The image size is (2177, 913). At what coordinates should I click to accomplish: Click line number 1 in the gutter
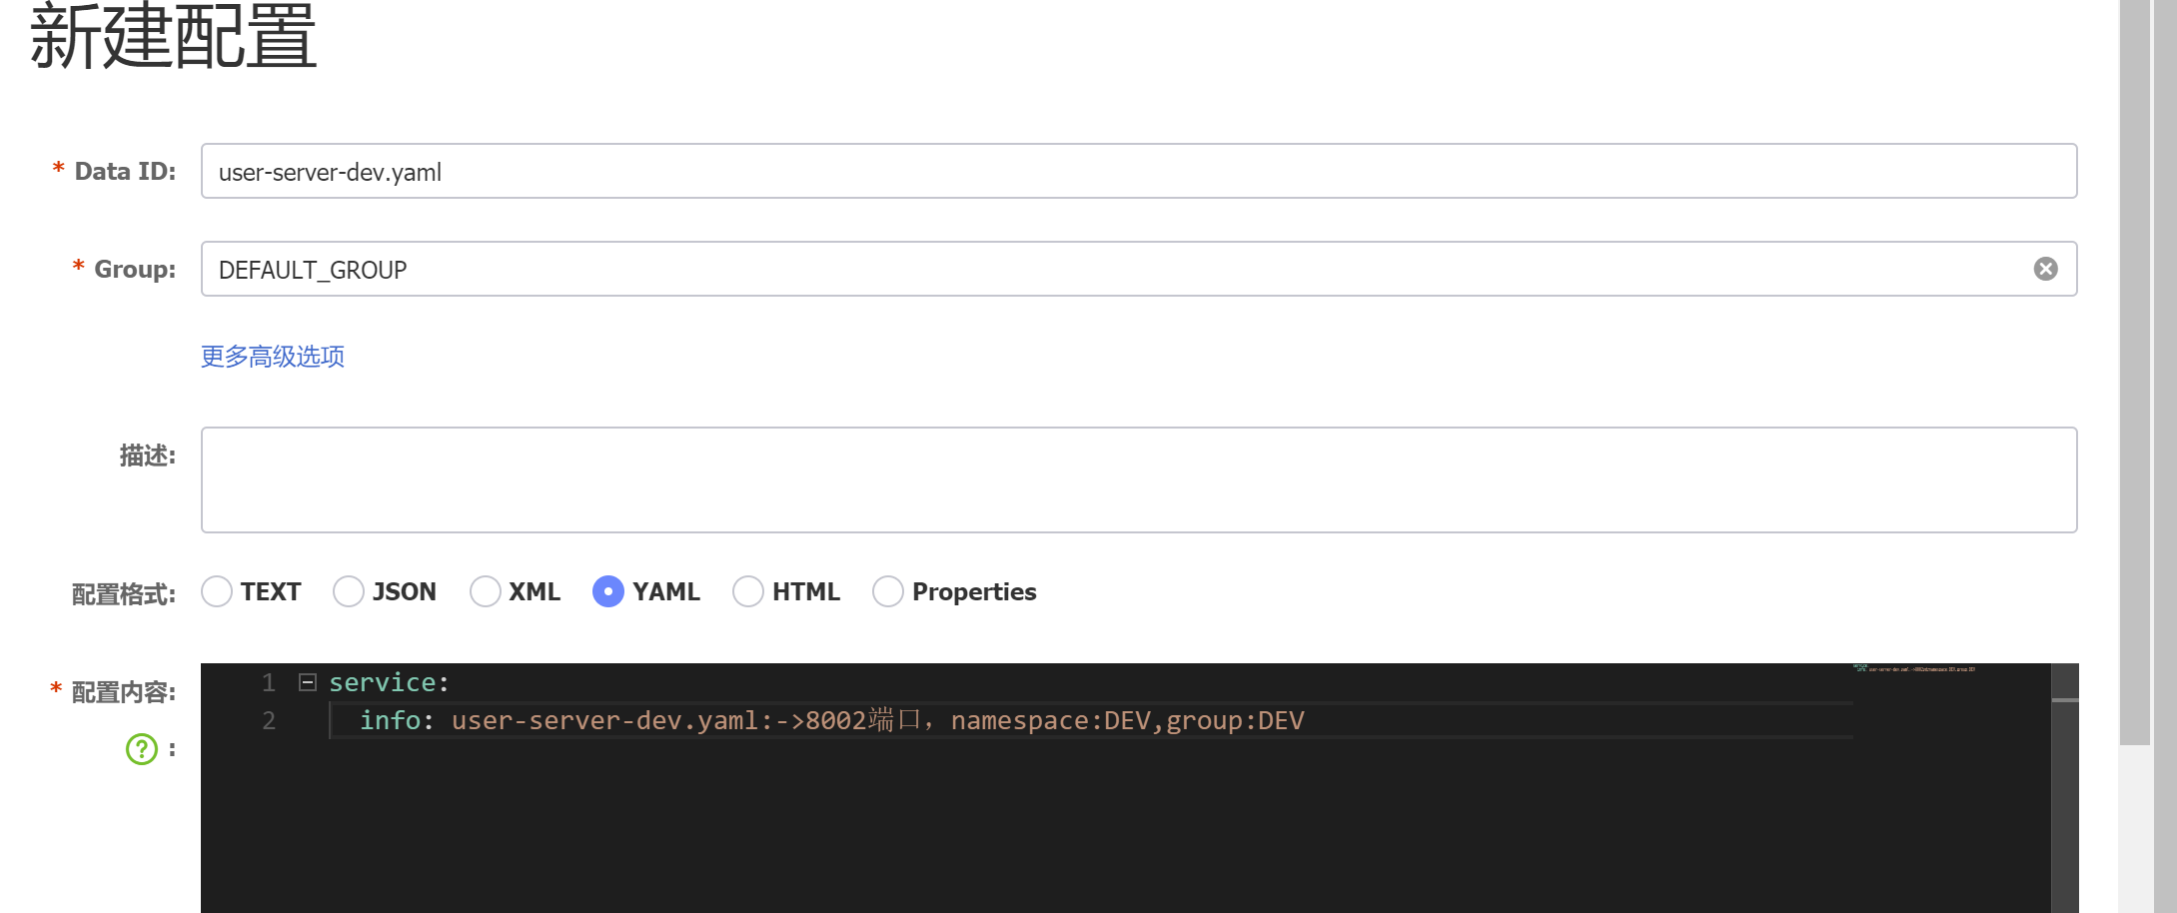click(x=269, y=682)
